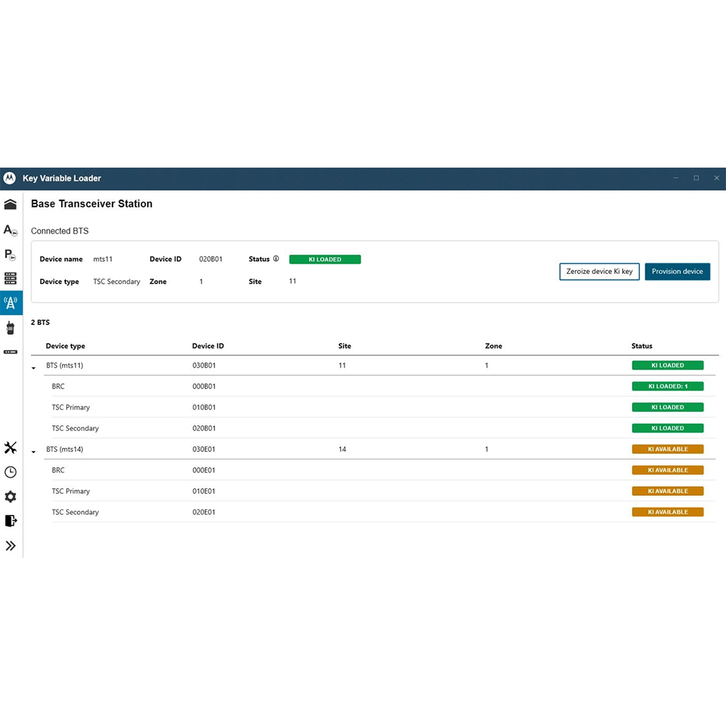
Task: Open the handheld radio icon in sidebar
Action: [10, 328]
